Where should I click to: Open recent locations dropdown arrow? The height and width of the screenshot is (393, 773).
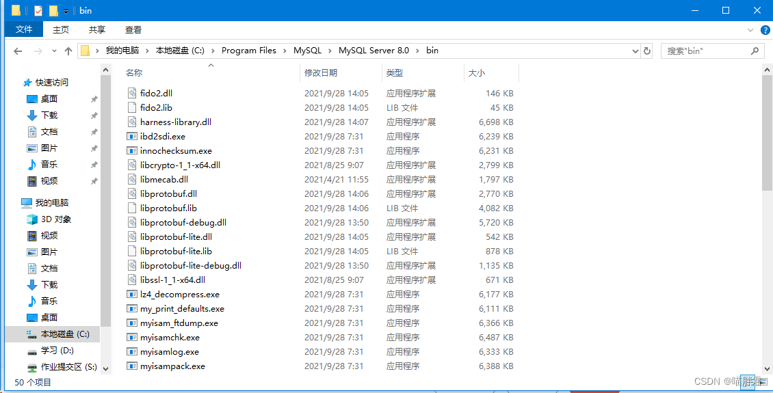pos(54,51)
